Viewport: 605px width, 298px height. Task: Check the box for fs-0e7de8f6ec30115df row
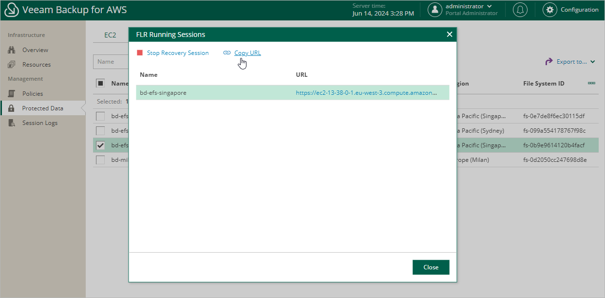pos(100,116)
